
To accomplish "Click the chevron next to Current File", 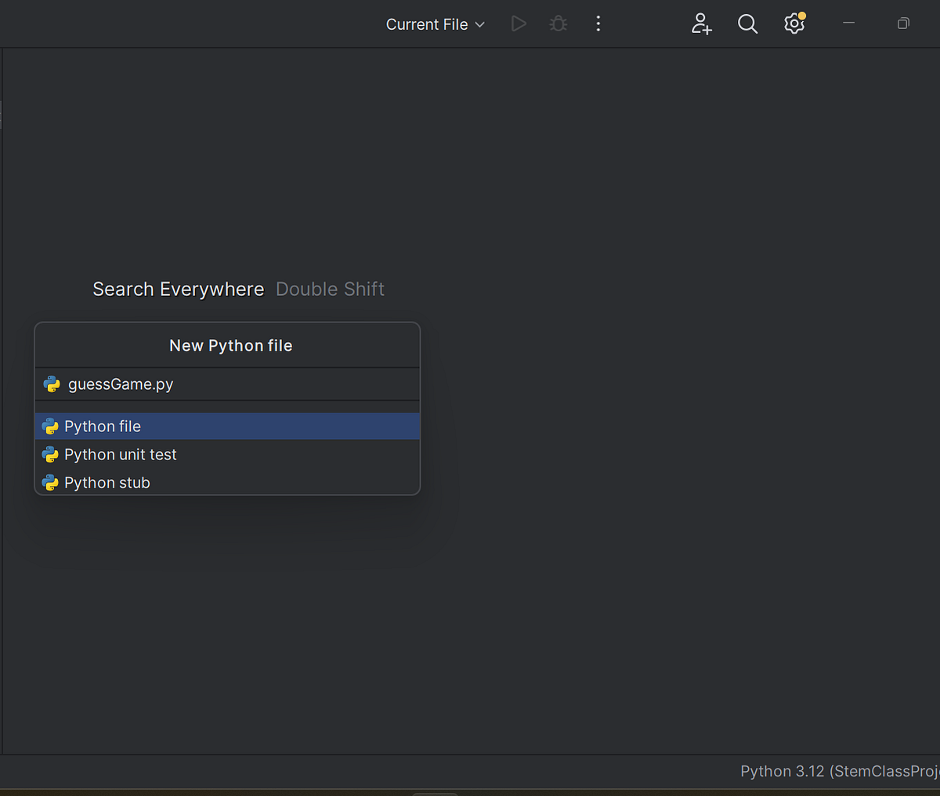I will point(479,23).
